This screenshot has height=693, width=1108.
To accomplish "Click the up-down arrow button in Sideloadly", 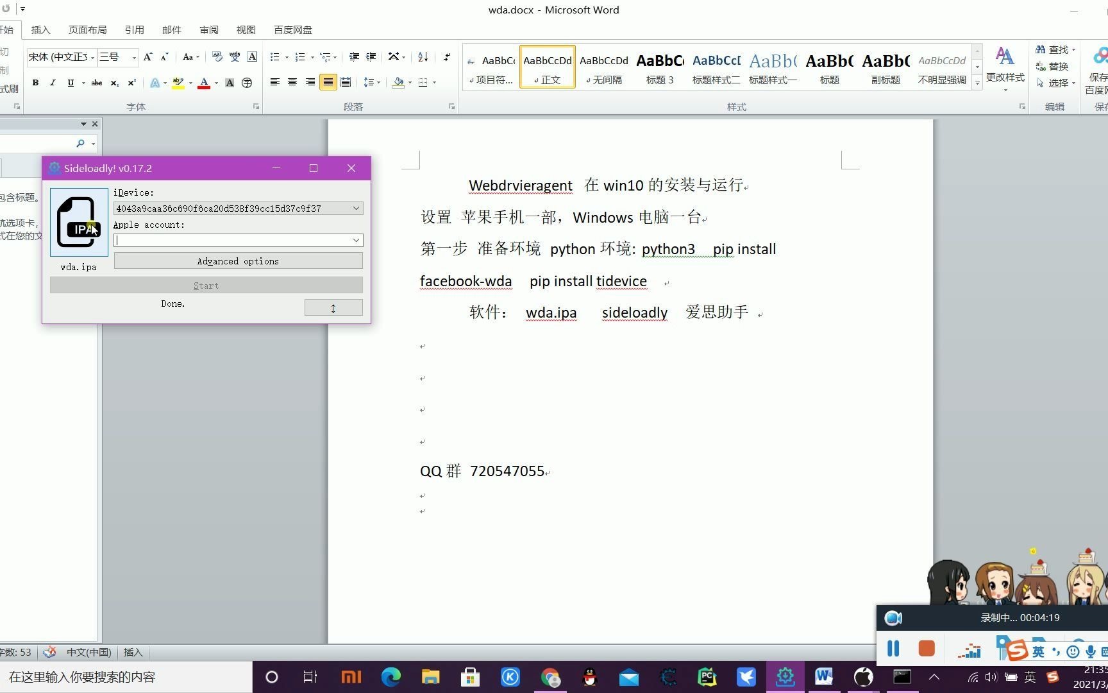I will [x=333, y=308].
